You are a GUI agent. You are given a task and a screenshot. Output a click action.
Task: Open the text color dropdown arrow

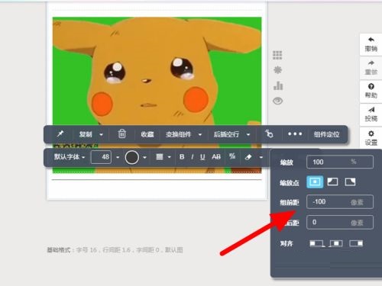coord(144,157)
